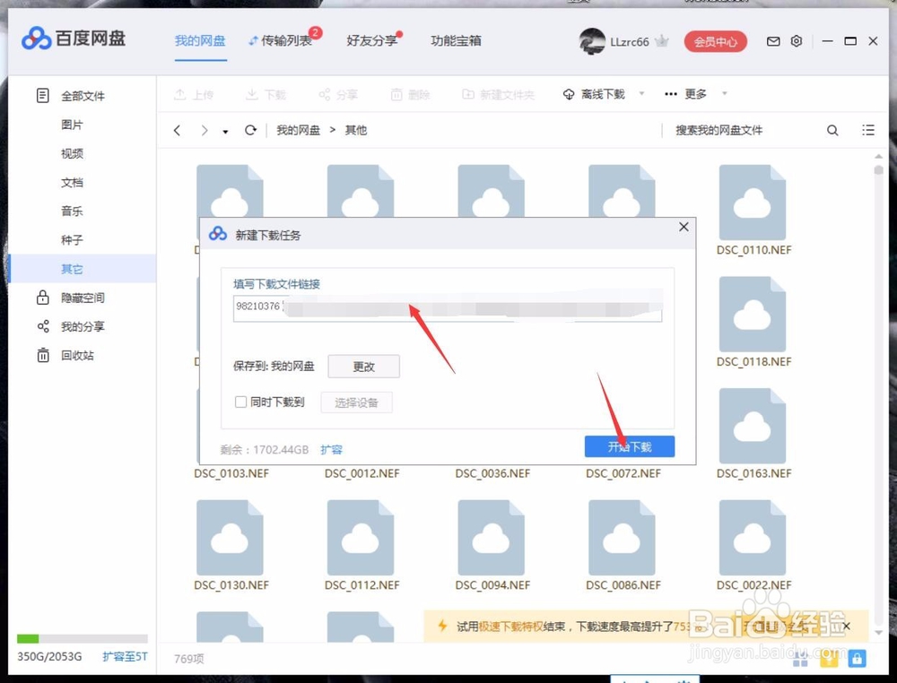
Task: Expand the offline download dropdown arrow
Action: click(642, 94)
